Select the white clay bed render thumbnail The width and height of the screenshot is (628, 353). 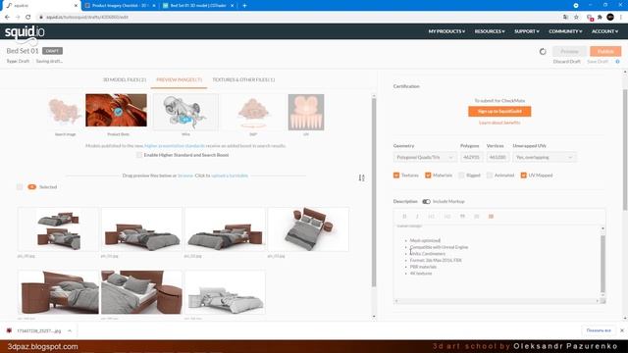click(225, 292)
